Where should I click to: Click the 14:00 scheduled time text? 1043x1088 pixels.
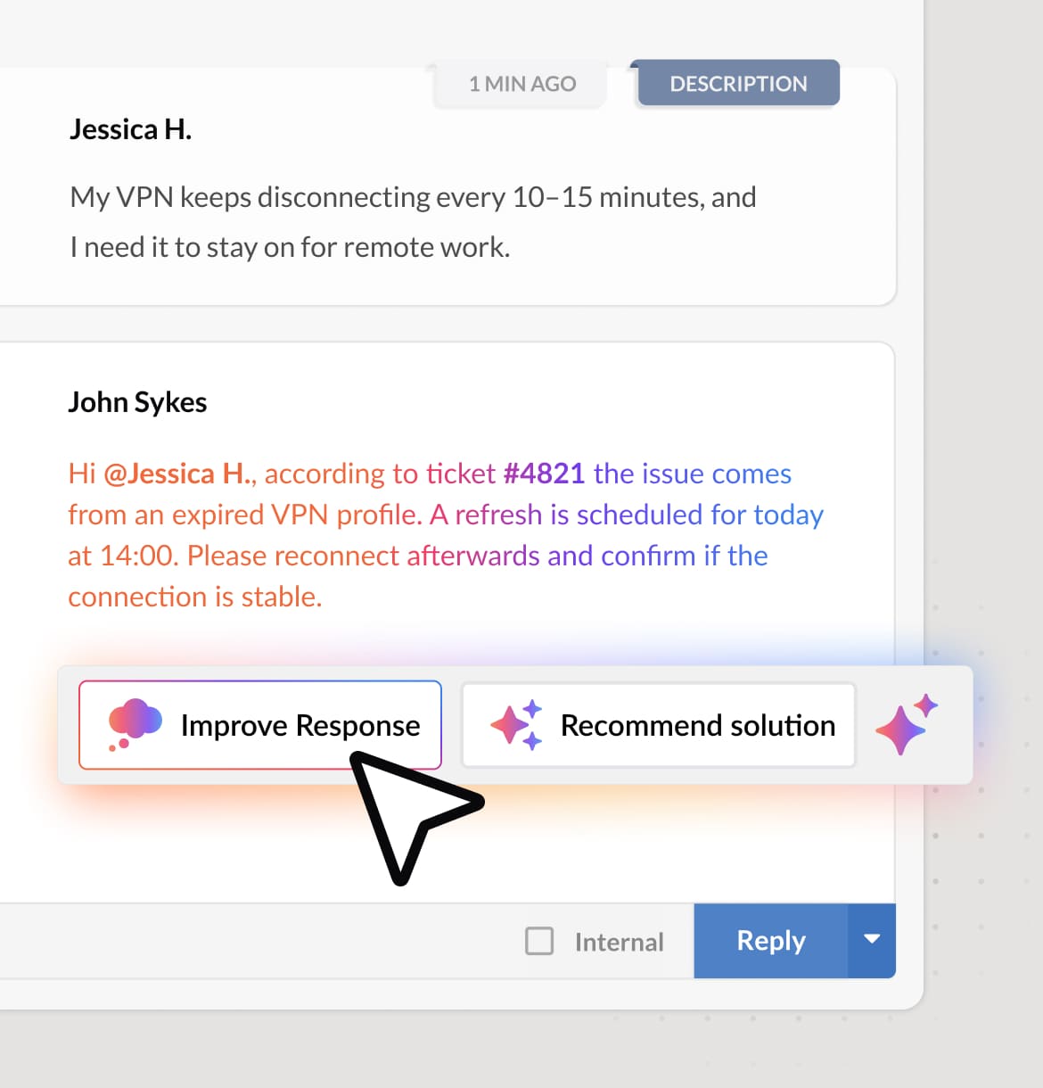pos(139,556)
